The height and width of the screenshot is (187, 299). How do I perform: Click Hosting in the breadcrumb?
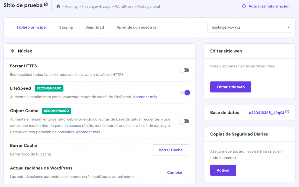(71, 6)
